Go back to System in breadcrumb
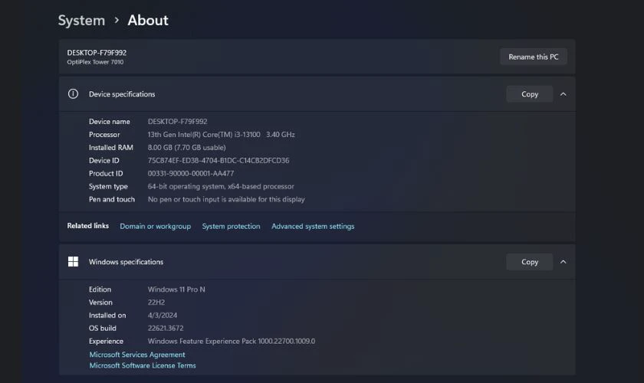The height and width of the screenshot is (383, 644). point(81,20)
